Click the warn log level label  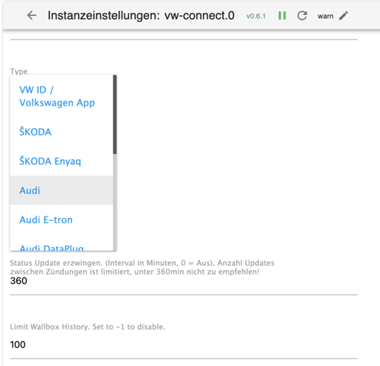coord(325,16)
